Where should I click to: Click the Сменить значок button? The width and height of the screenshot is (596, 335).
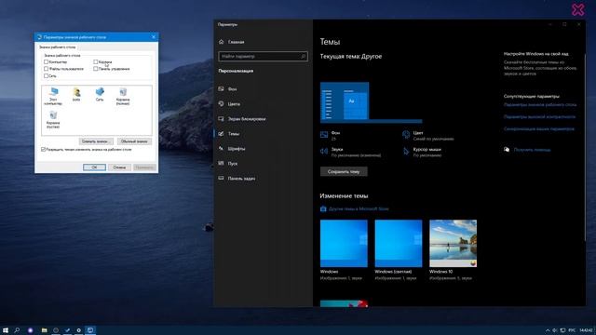(96, 141)
